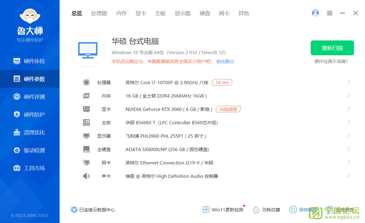Switch to the 处理器 tab

click(x=99, y=13)
